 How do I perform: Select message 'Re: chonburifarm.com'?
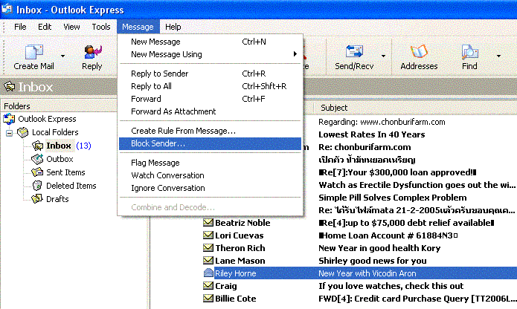click(x=365, y=147)
